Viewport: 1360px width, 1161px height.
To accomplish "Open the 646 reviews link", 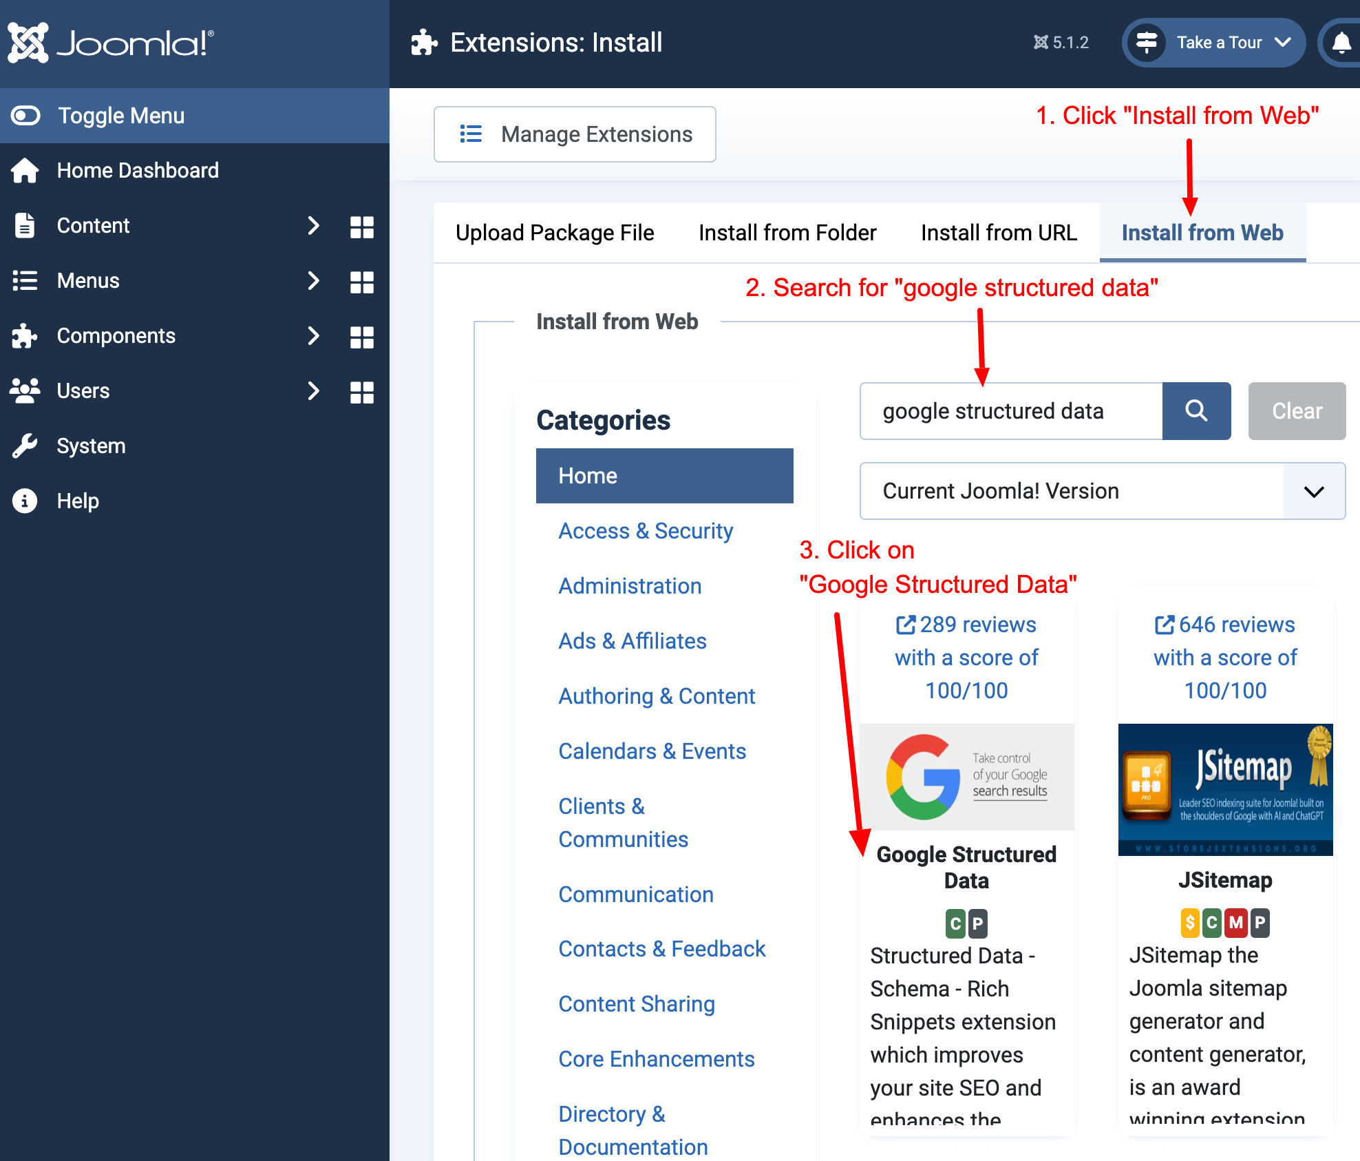I will click(1225, 658).
